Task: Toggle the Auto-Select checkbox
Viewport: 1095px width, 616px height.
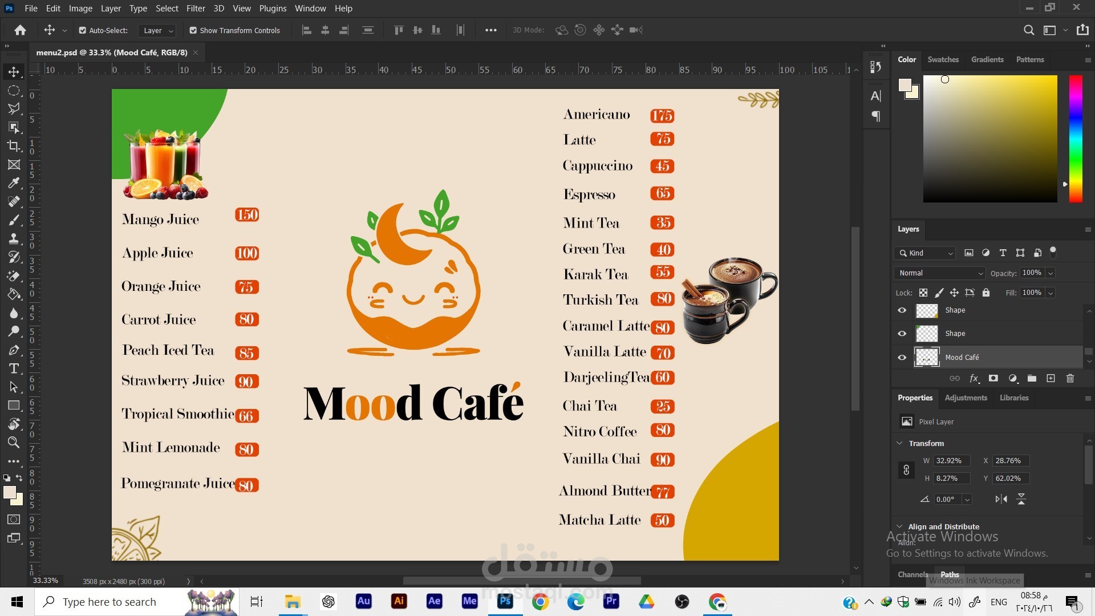Action: (82, 30)
